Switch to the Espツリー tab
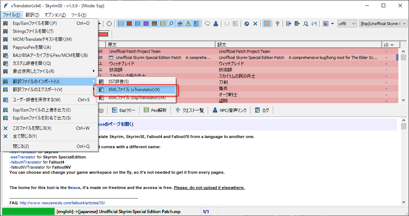 pyautogui.click(x=123, y=110)
